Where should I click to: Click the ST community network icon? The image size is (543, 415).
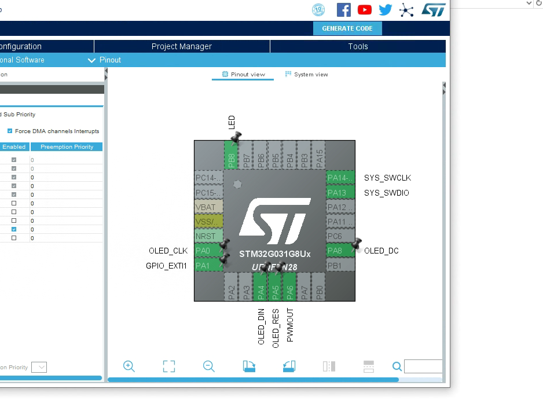coord(406,10)
